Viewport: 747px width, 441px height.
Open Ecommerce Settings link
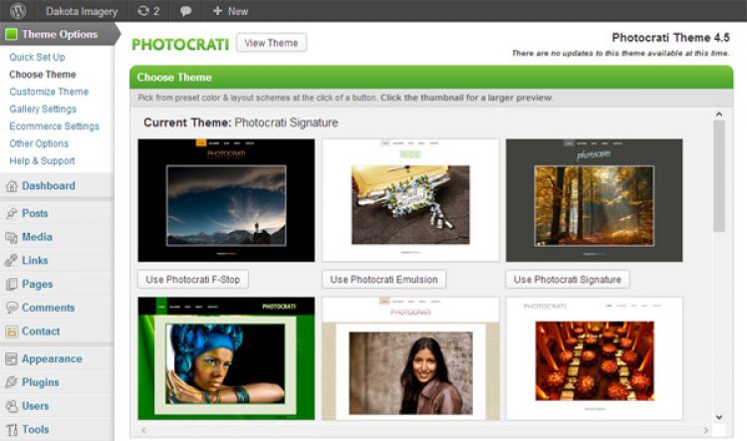click(x=55, y=126)
